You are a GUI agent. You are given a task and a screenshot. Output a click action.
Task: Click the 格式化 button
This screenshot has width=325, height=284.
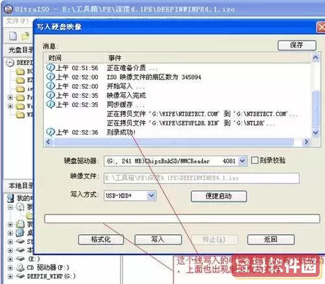(x=101, y=239)
